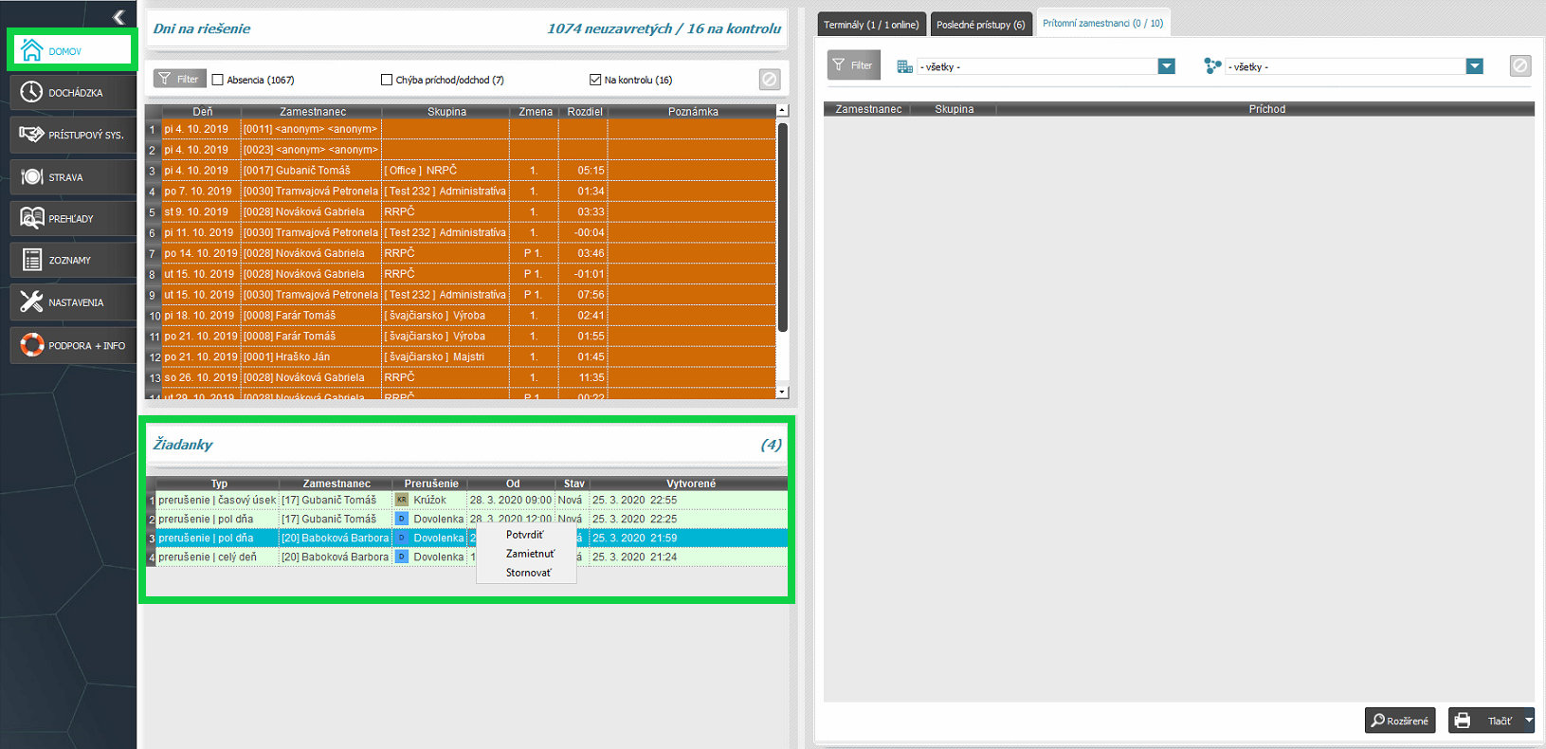Viewport: 1546px width, 749px height.
Task: Sort present employees by Príchod column header
Action: [1266, 109]
